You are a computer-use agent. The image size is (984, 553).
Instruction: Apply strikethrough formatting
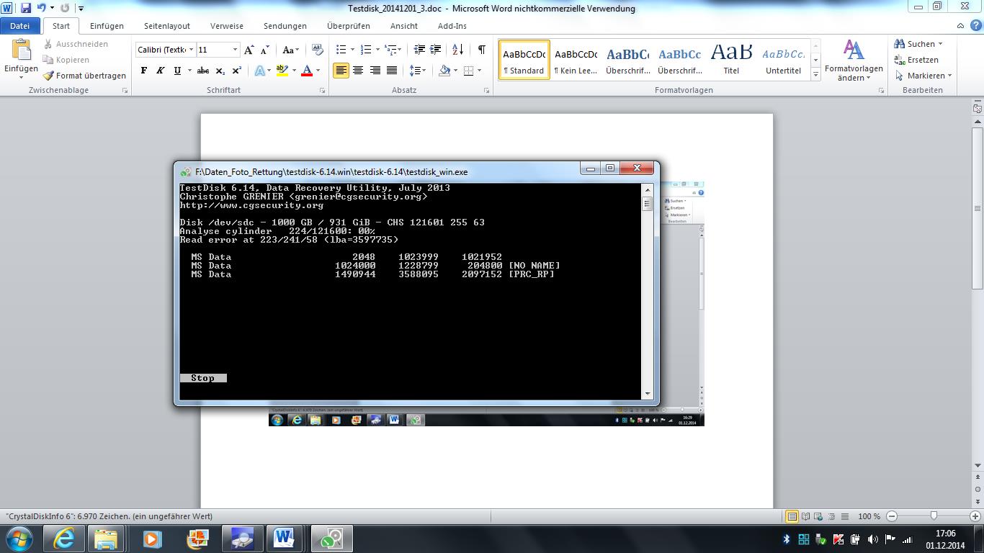point(203,71)
